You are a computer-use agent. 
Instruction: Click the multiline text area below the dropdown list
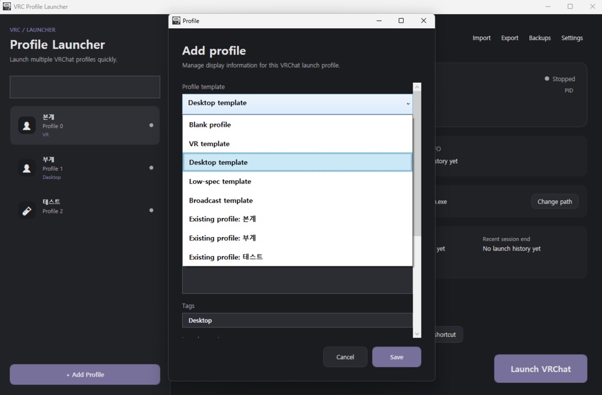(297, 280)
